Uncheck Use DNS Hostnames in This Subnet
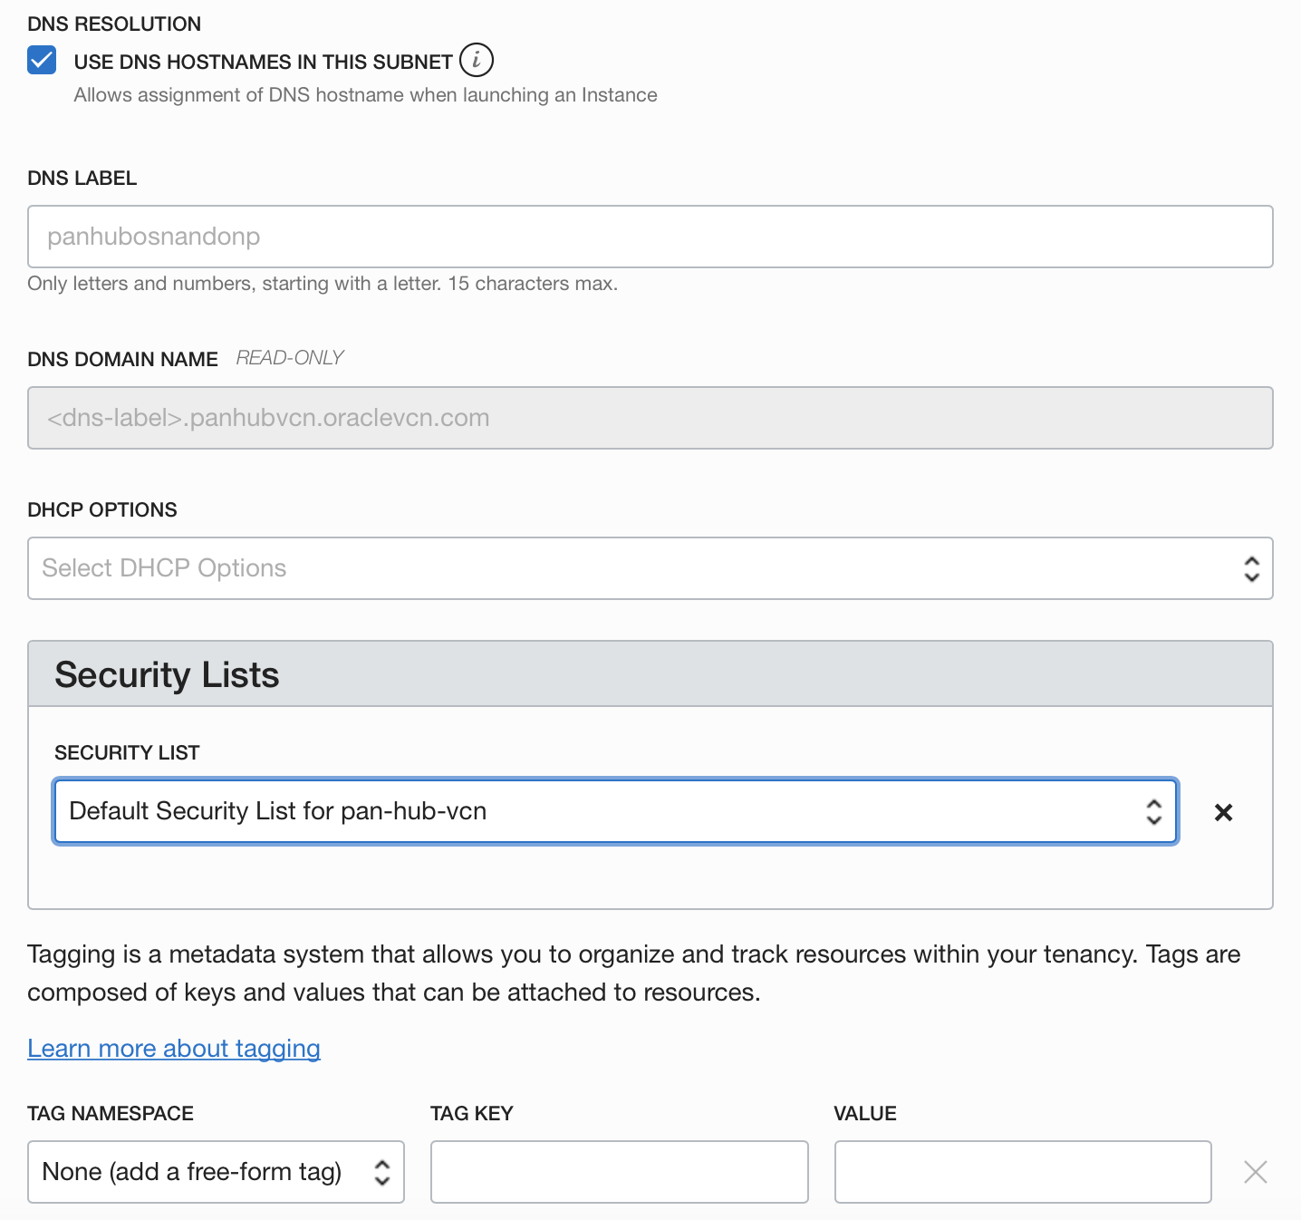This screenshot has height=1220, width=1301. (42, 61)
